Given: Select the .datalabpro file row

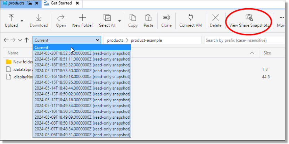Looking at the screenshot, I should click(x=19, y=69).
